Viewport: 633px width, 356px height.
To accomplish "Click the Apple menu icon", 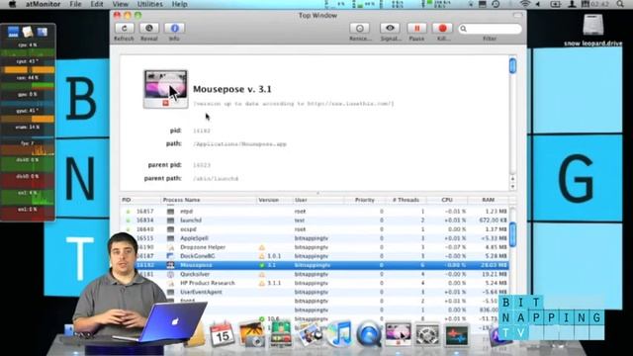I will tap(13, 4).
